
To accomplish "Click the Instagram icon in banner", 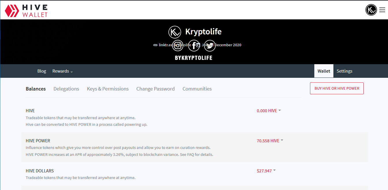I will click(x=178, y=46).
